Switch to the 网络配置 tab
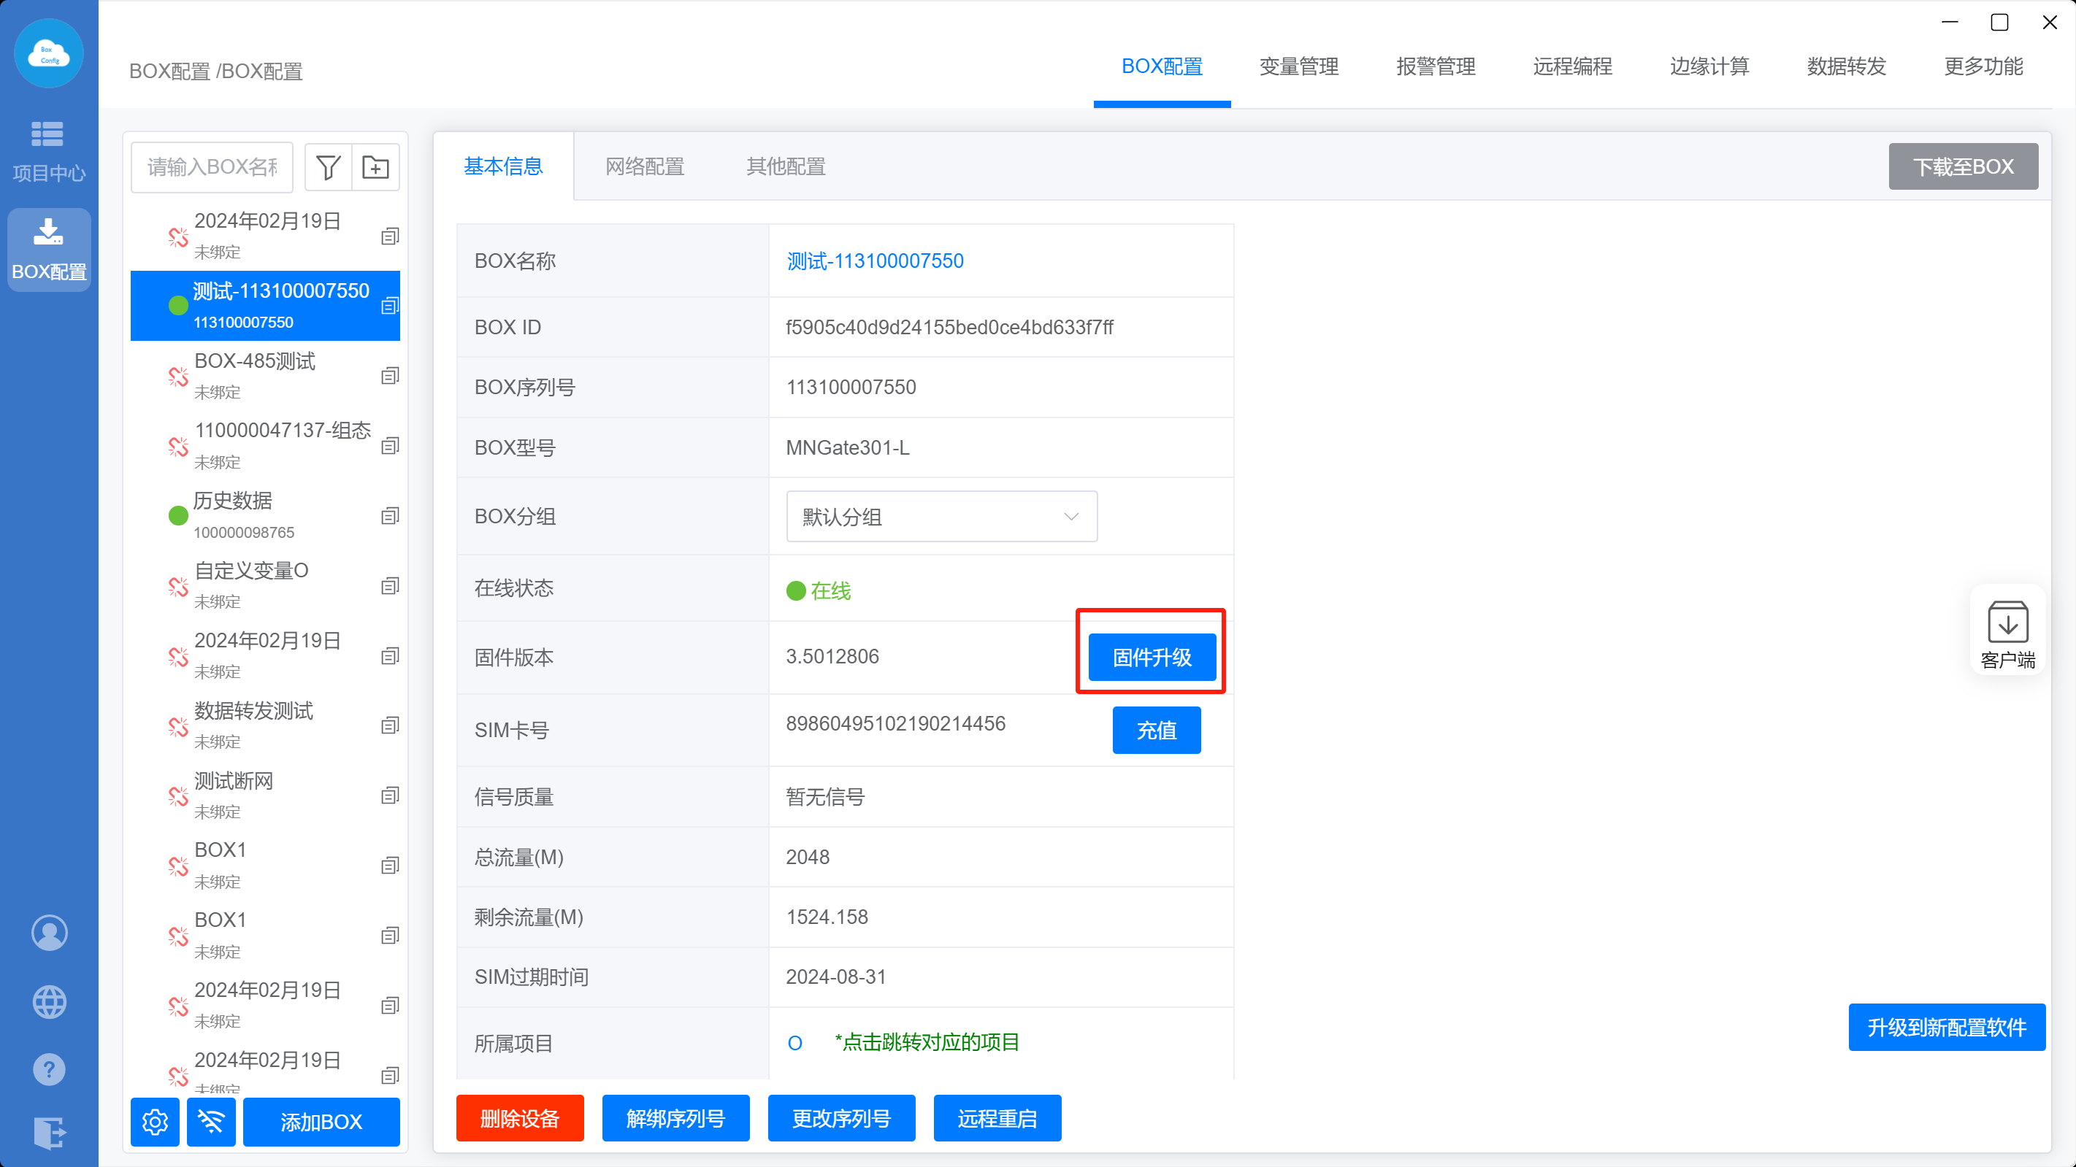This screenshot has width=2076, height=1167. point(645,166)
